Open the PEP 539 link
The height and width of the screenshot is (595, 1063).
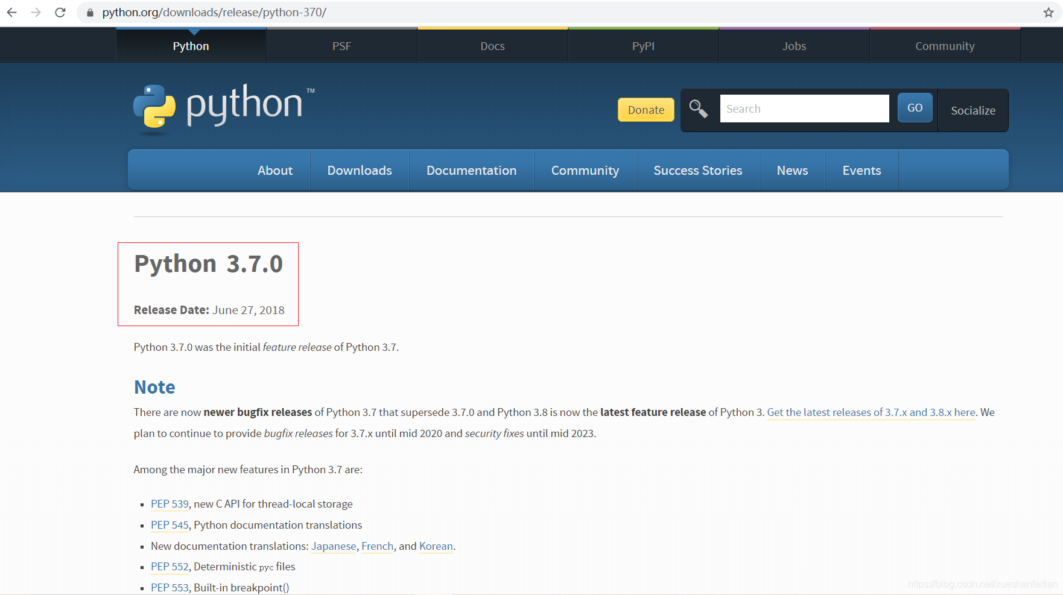tap(170, 504)
